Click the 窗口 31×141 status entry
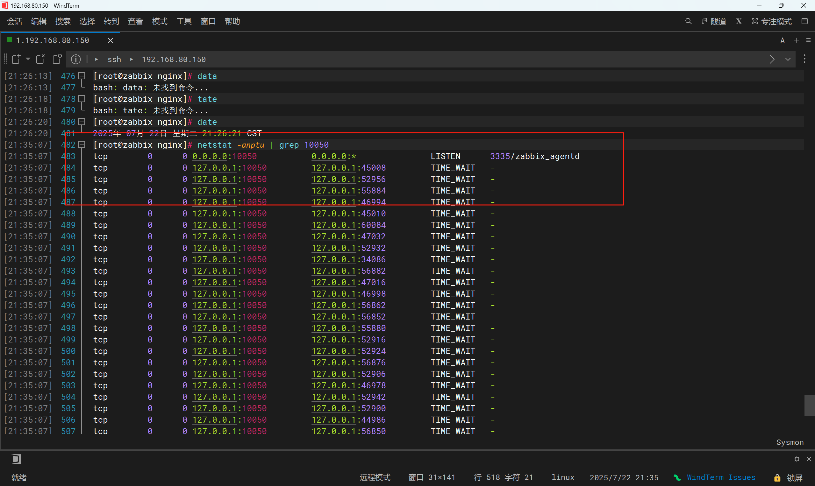 [432, 477]
